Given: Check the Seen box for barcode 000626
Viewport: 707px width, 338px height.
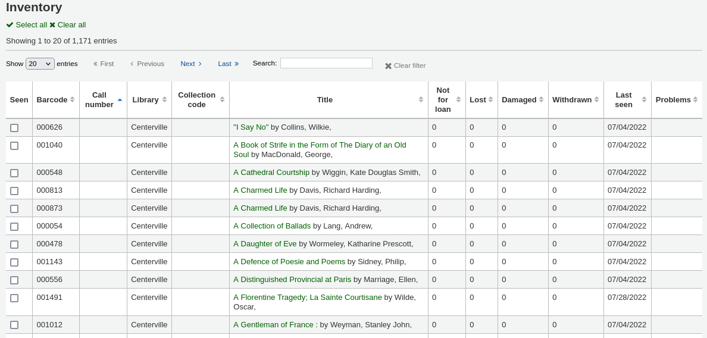Looking at the screenshot, I should (x=14, y=128).
